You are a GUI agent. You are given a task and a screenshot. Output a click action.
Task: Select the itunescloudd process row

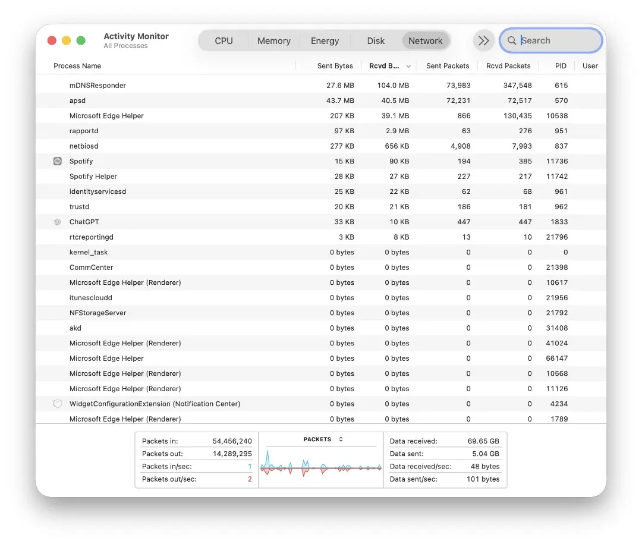point(321,297)
